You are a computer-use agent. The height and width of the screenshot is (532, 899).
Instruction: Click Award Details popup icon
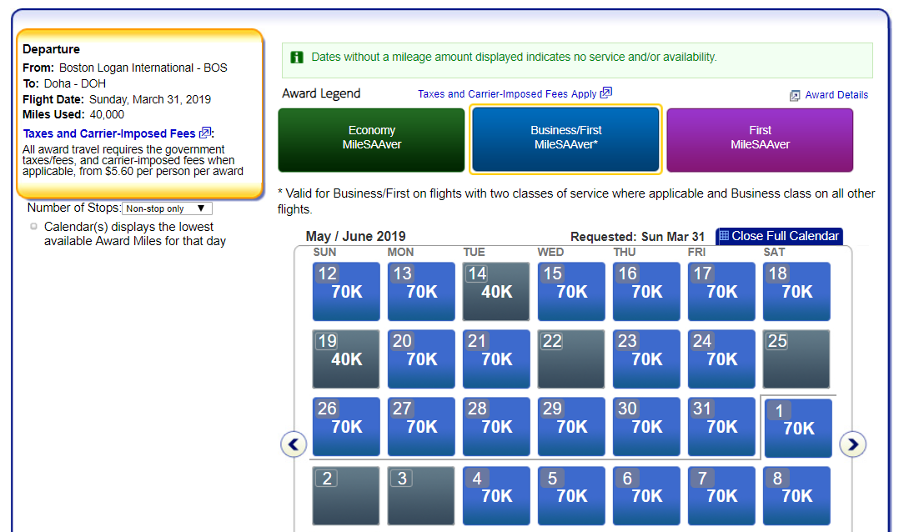tap(795, 96)
